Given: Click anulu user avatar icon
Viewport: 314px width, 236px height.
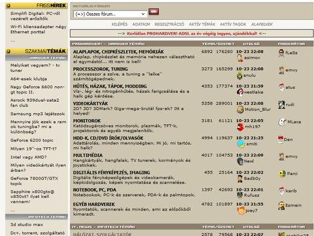Looking at the screenshot, I should [x=239, y=75].
